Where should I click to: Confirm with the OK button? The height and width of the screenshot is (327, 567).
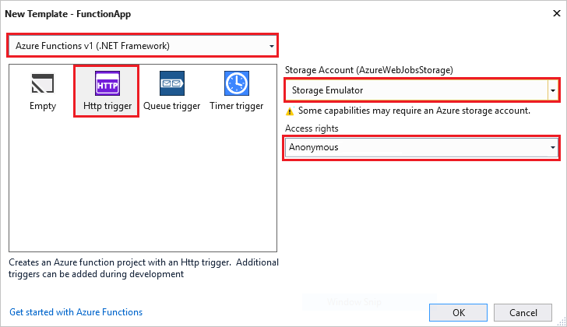[x=459, y=312]
